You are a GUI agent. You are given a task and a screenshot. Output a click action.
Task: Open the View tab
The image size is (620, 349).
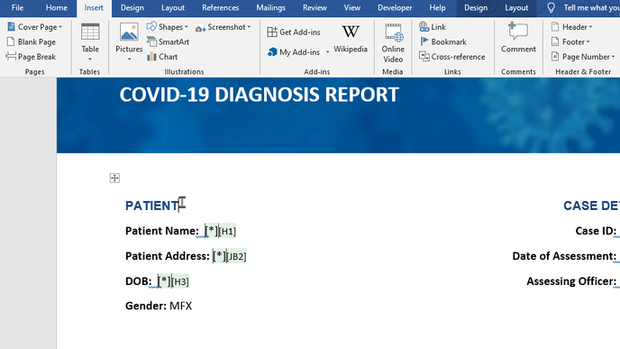[352, 8]
